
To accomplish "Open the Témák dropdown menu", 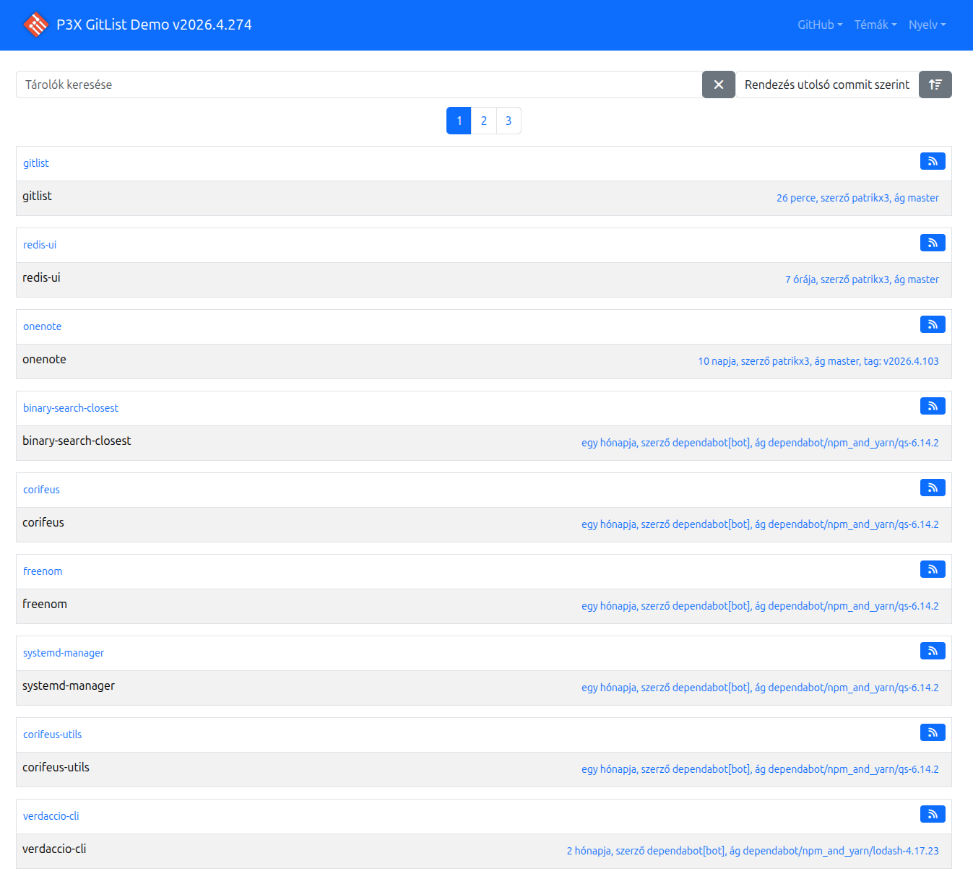I will [873, 25].
